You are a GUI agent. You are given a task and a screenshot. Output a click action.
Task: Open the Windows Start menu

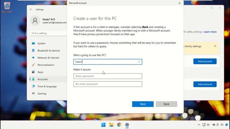click(x=103, y=125)
